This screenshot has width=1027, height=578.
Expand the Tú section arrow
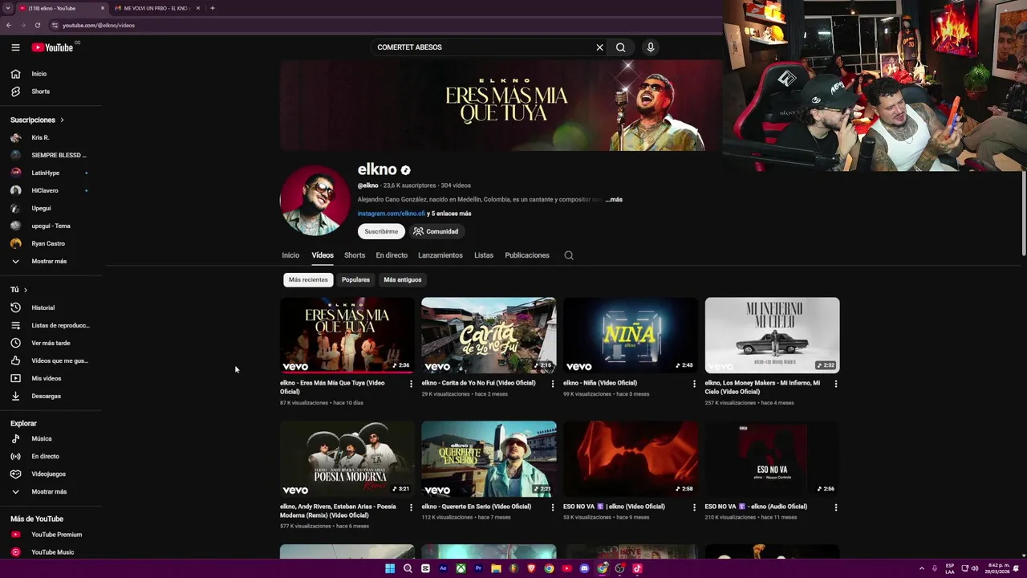tap(25, 290)
